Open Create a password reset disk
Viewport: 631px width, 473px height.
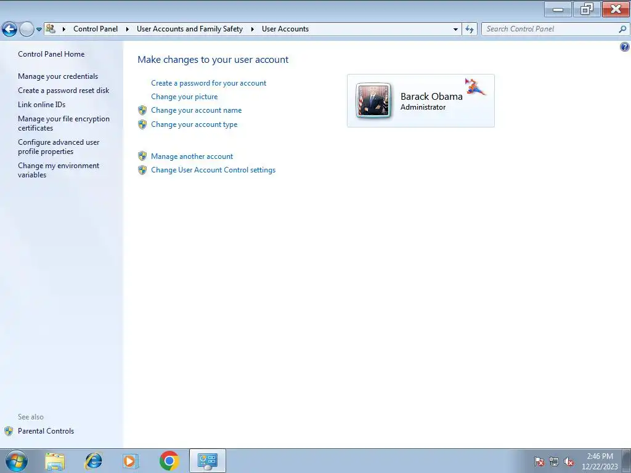click(63, 91)
